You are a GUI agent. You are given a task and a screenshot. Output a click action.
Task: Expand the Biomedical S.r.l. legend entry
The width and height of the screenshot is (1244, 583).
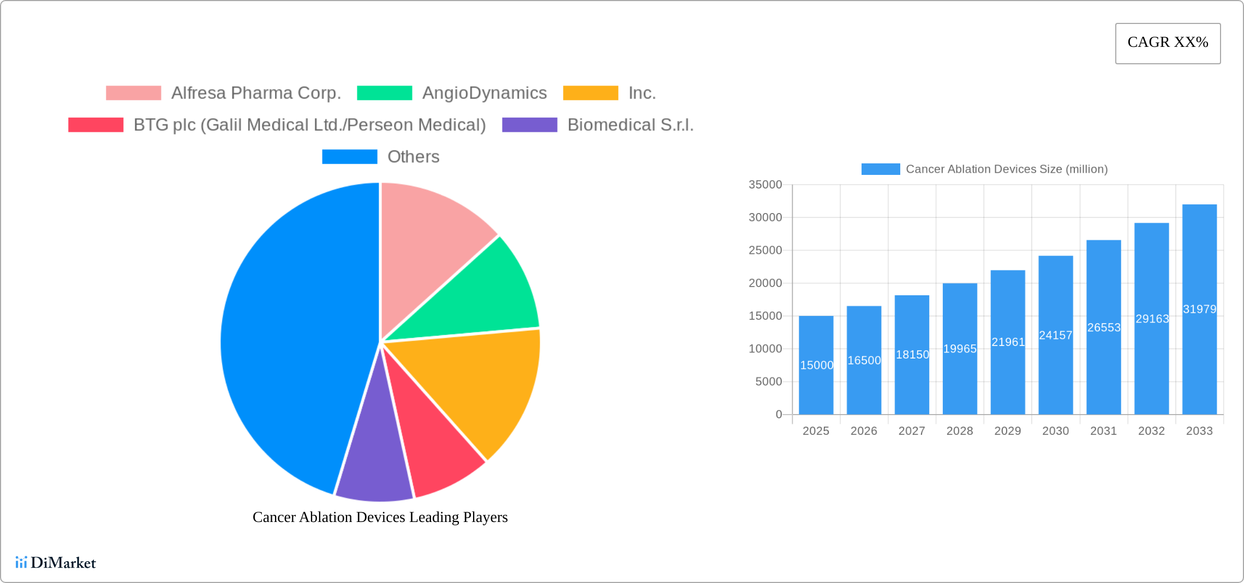pos(630,124)
